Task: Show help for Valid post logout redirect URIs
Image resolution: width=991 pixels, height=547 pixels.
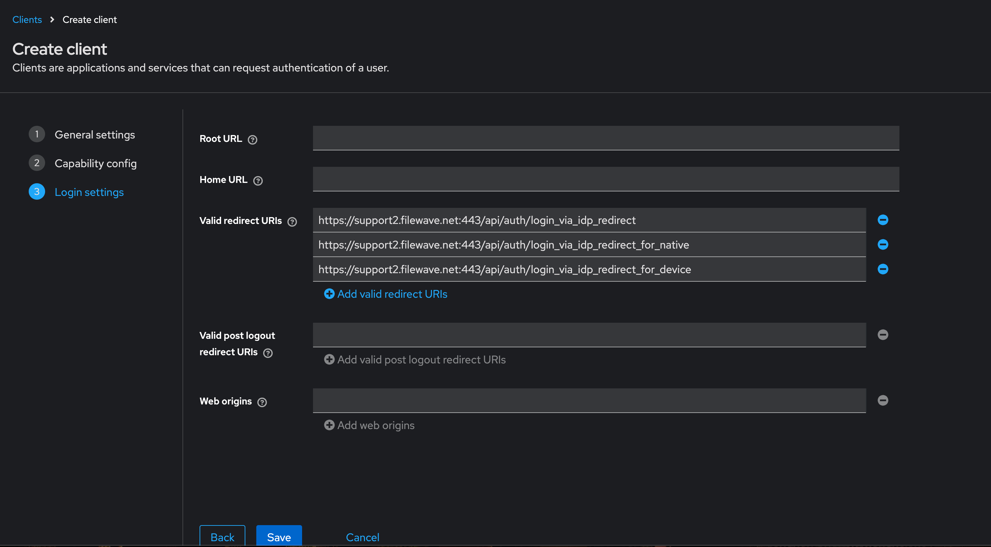Action: click(x=268, y=353)
